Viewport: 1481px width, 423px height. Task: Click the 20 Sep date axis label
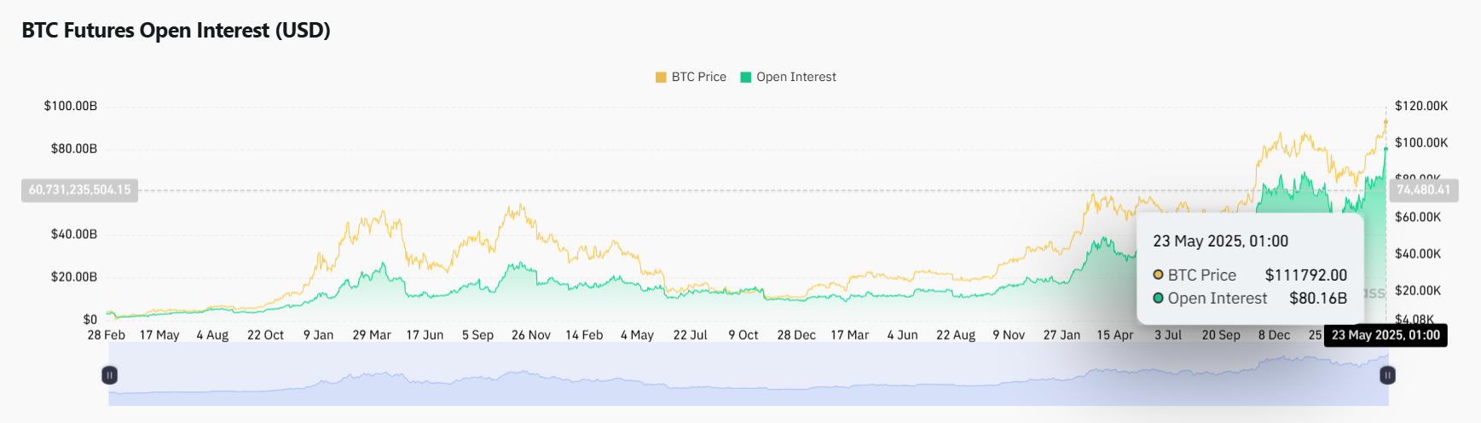[x=1221, y=335]
